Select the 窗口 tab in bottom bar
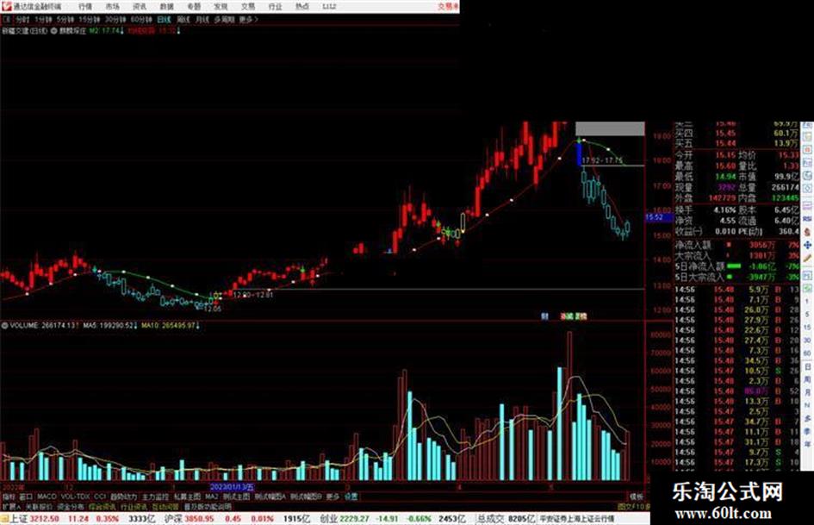 pyautogui.click(x=26, y=497)
